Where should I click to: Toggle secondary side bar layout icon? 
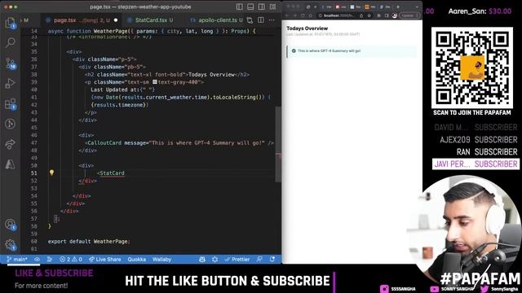(262, 7)
